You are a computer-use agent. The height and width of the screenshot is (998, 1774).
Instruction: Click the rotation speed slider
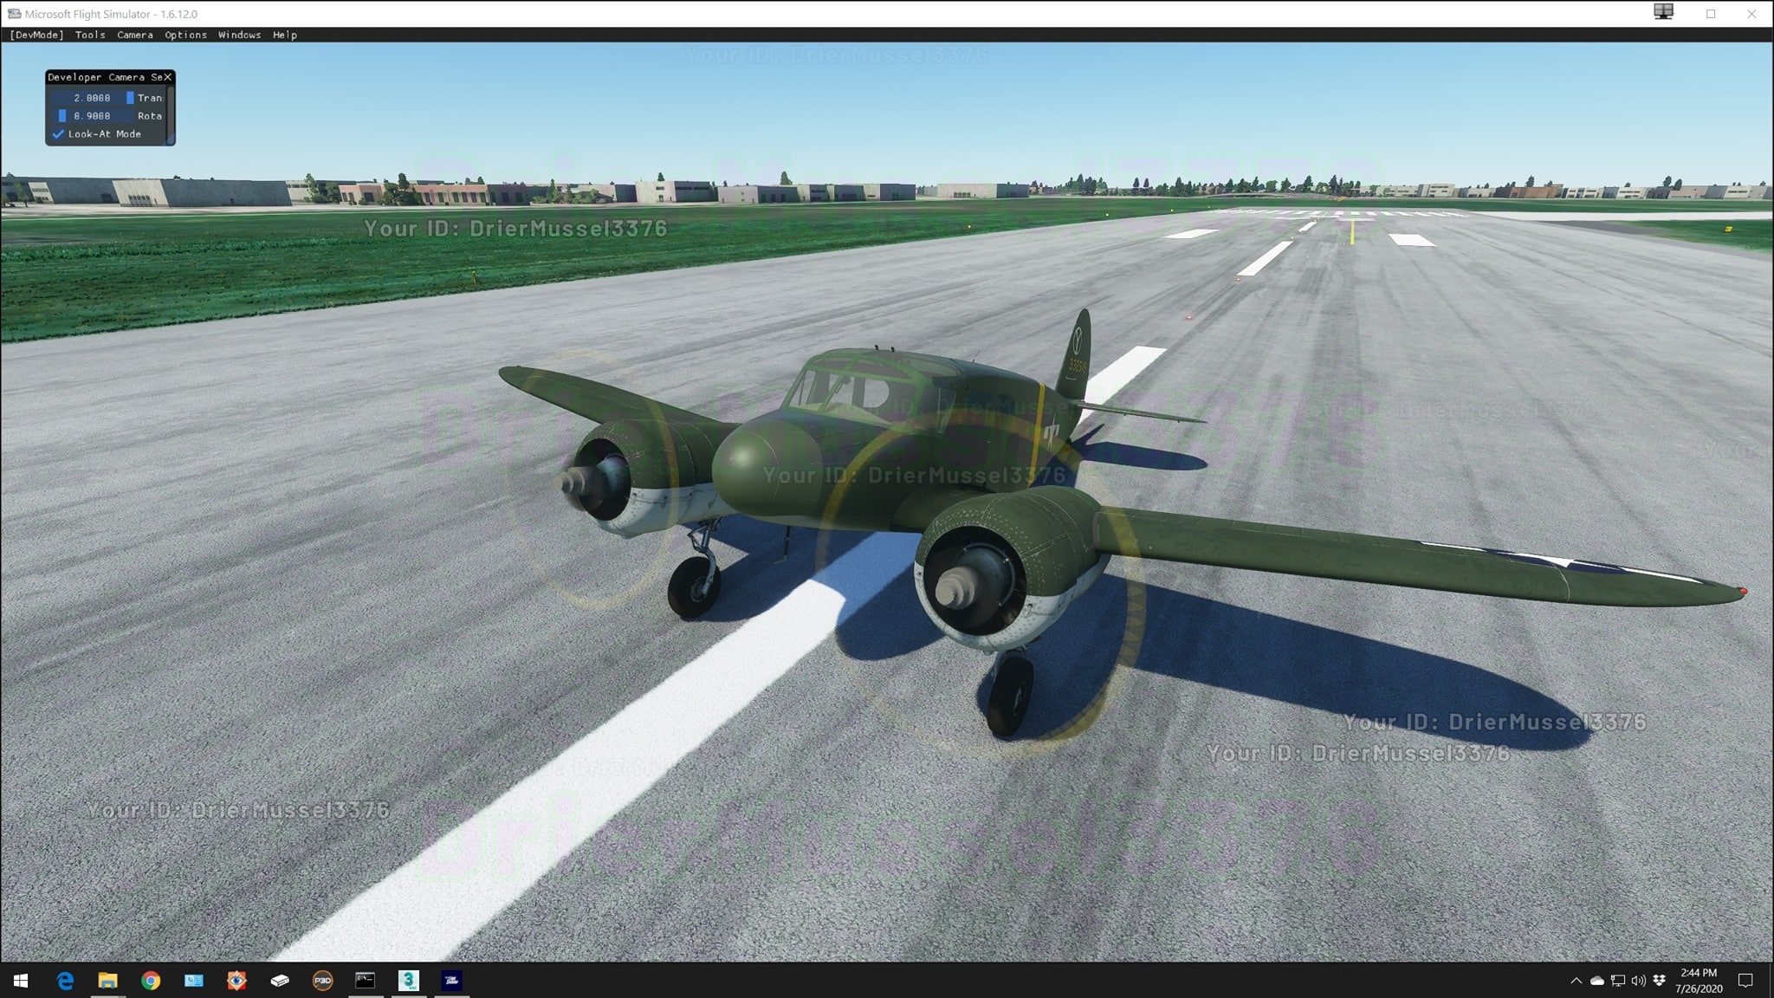(91, 116)
